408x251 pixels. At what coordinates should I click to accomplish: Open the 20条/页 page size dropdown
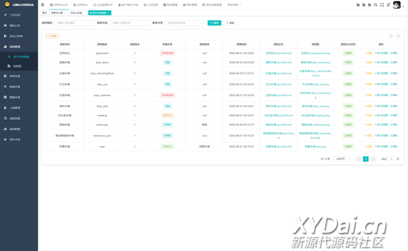[x=342, y=159]
